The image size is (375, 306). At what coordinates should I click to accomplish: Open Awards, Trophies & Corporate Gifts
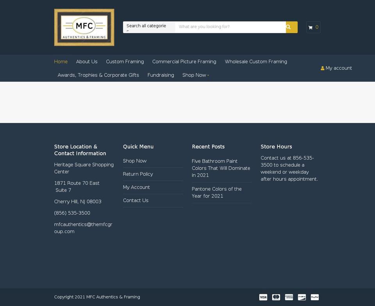pos(98,75)
